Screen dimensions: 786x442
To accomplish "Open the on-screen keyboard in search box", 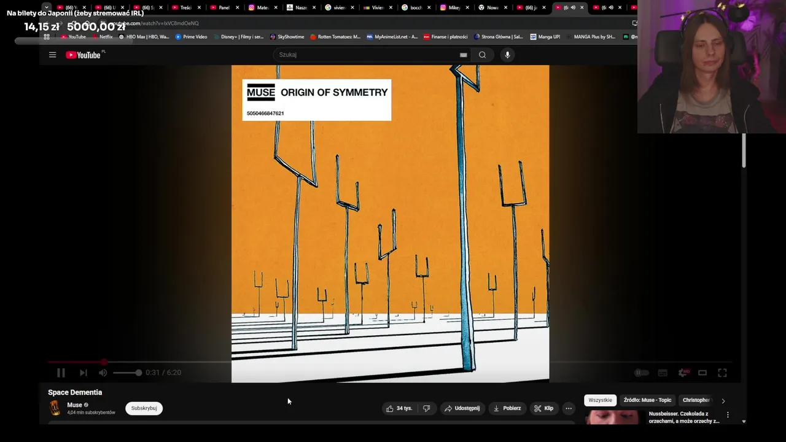I will pos(464,55).
